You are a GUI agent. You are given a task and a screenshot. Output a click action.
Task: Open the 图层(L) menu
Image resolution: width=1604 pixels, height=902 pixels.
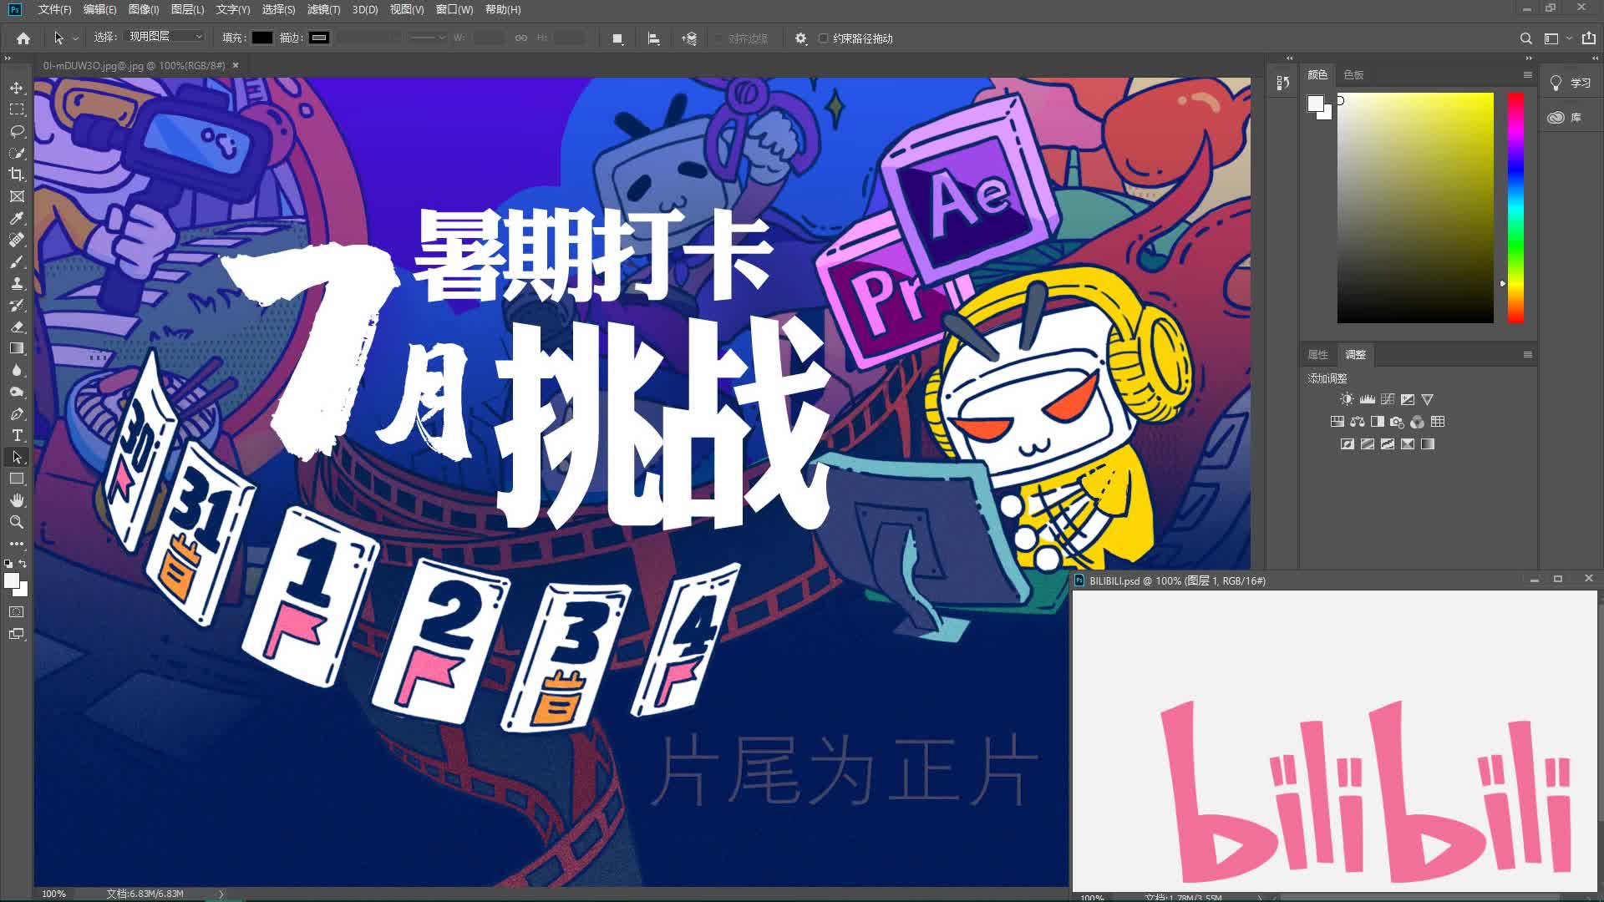point(187,9)
